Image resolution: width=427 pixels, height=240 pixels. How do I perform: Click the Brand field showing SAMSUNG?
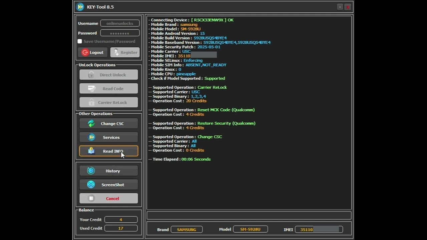point(186,229)
